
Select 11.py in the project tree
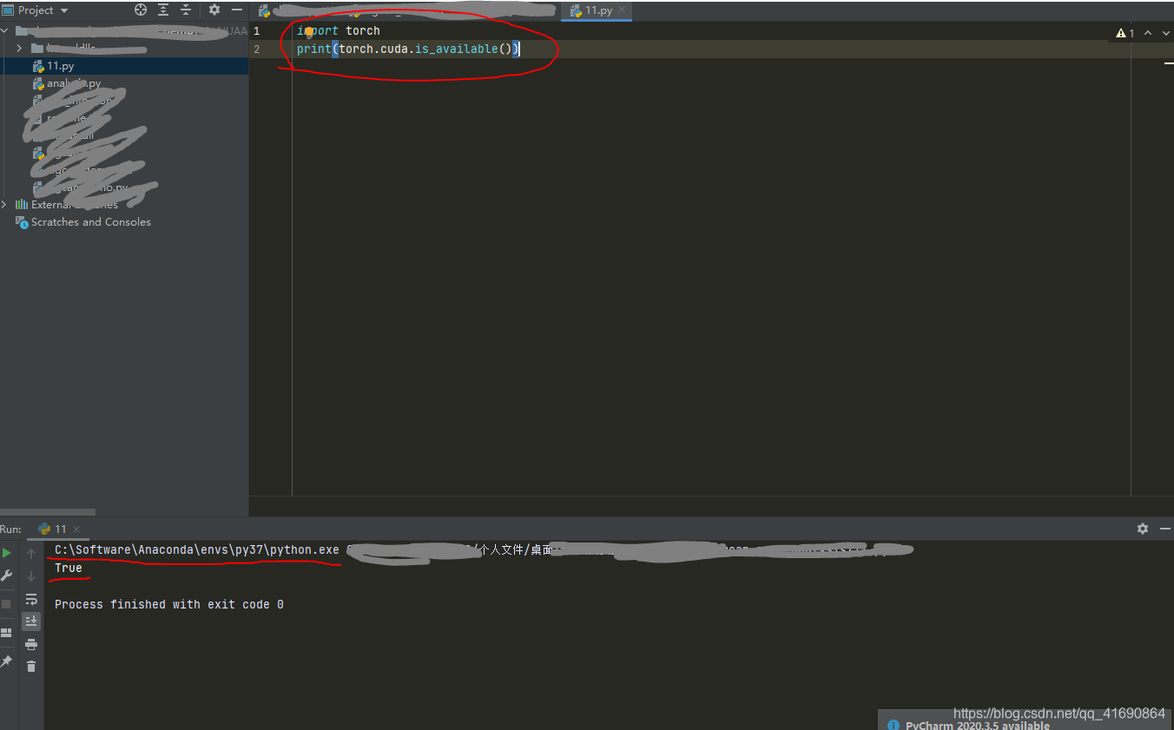[124, 66]
